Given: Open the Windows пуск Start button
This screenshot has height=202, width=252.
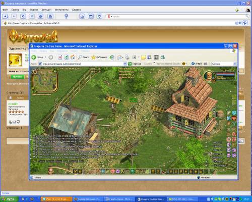Looking at the screenshot, I should tap(9, 199).
